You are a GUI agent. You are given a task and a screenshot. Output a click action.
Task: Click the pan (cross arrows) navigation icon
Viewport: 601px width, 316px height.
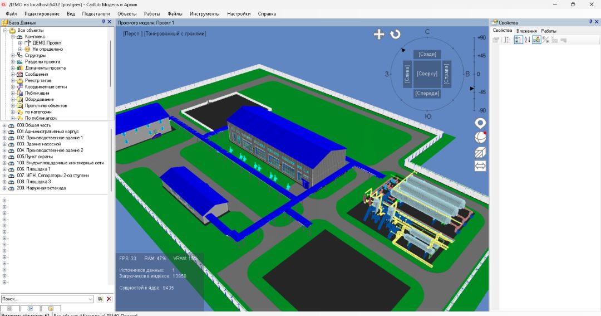coord(379,35)
